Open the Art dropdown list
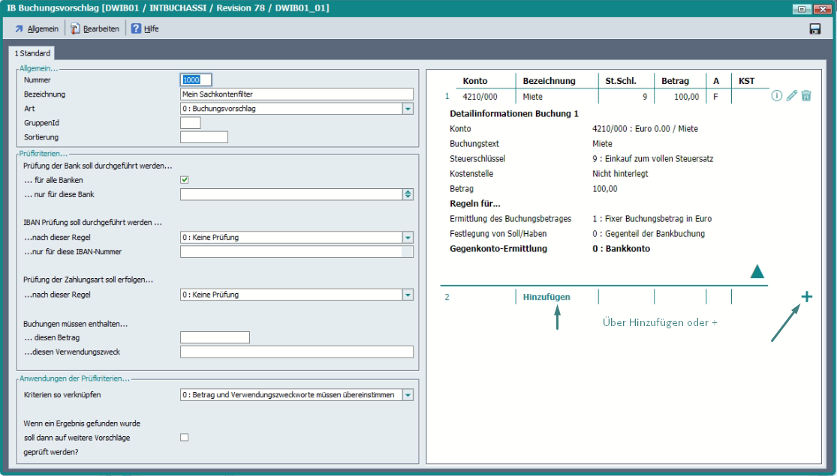The height and width of the screenshot is (476, 837). 408,109
